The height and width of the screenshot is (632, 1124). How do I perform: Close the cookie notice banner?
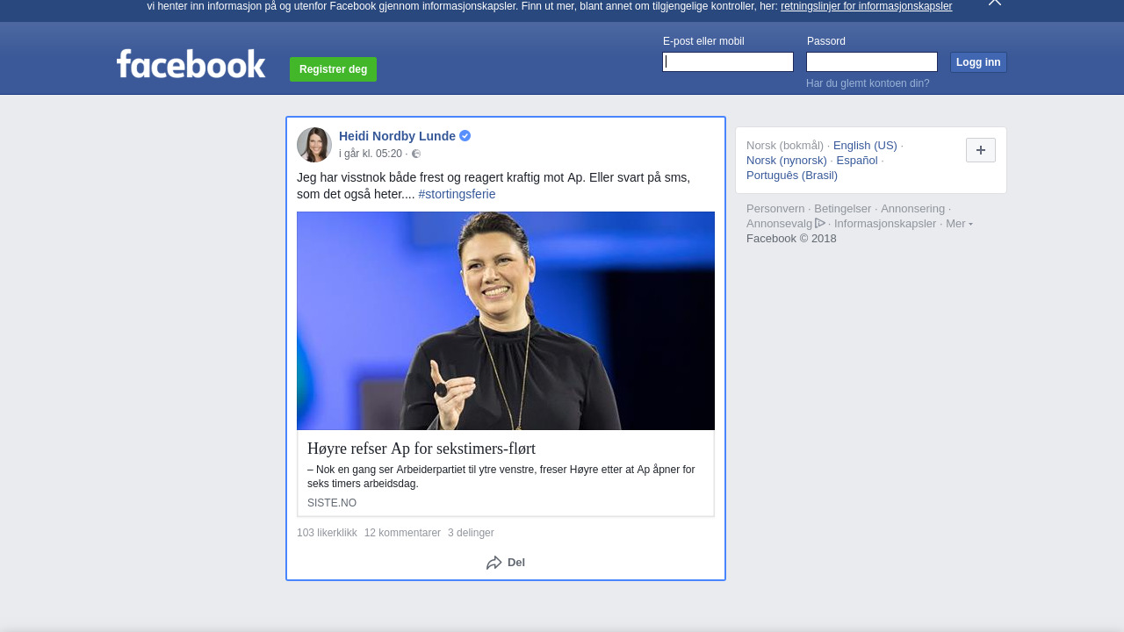pos(995,3)
